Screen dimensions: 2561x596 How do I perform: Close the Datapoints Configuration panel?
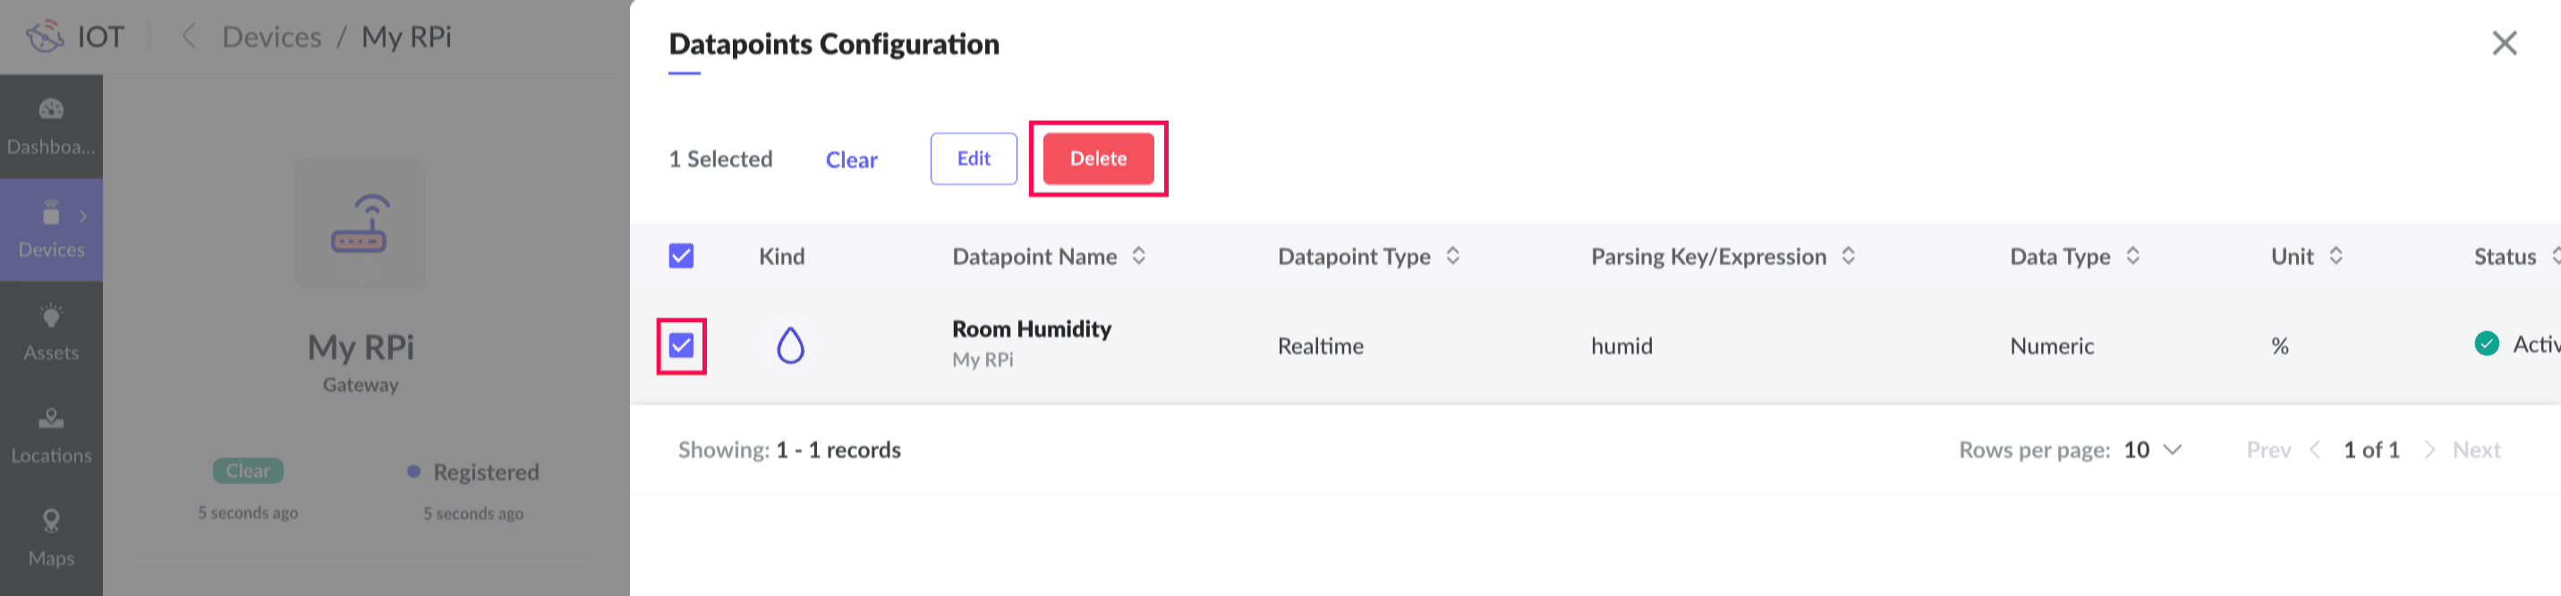(x=2505, y=43)
